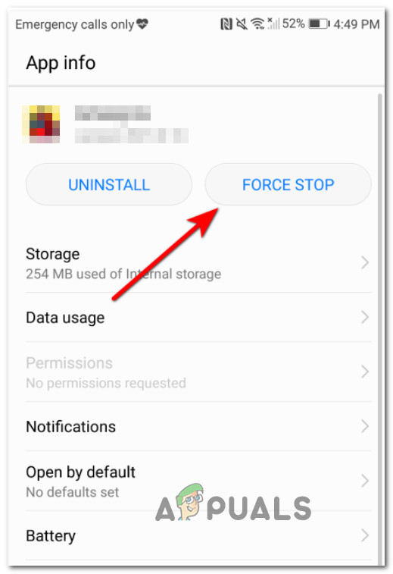Open the Data usage row
Viewport: 393px width, 574px height.
(x=198, y=318)
